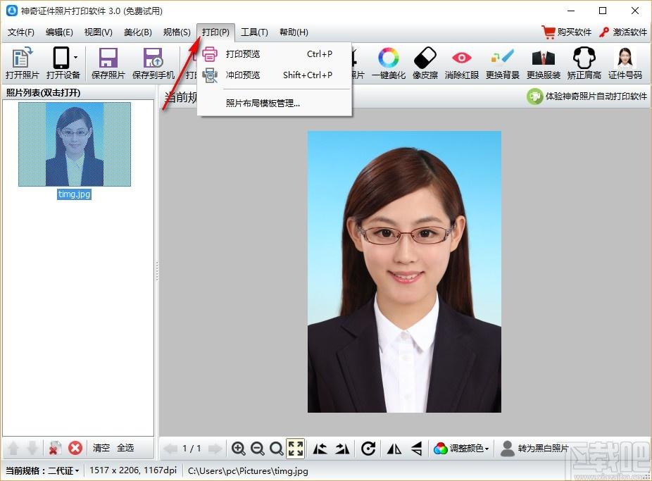Screen dimensions: 652x481
Task: Flip the photo horizontally
Action: coord(394,448)
